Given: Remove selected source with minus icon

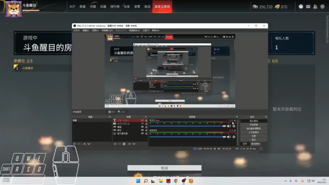Looking at the screenshot, I should click(119, 144).
